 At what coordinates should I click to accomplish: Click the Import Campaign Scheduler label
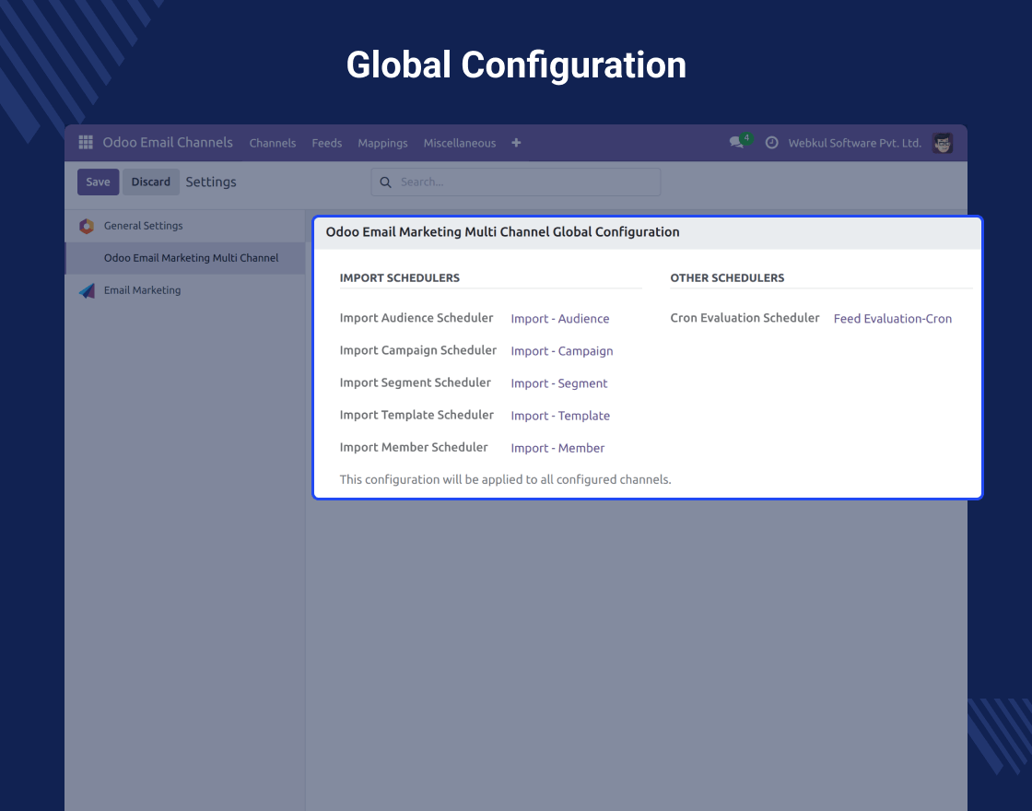418,350
